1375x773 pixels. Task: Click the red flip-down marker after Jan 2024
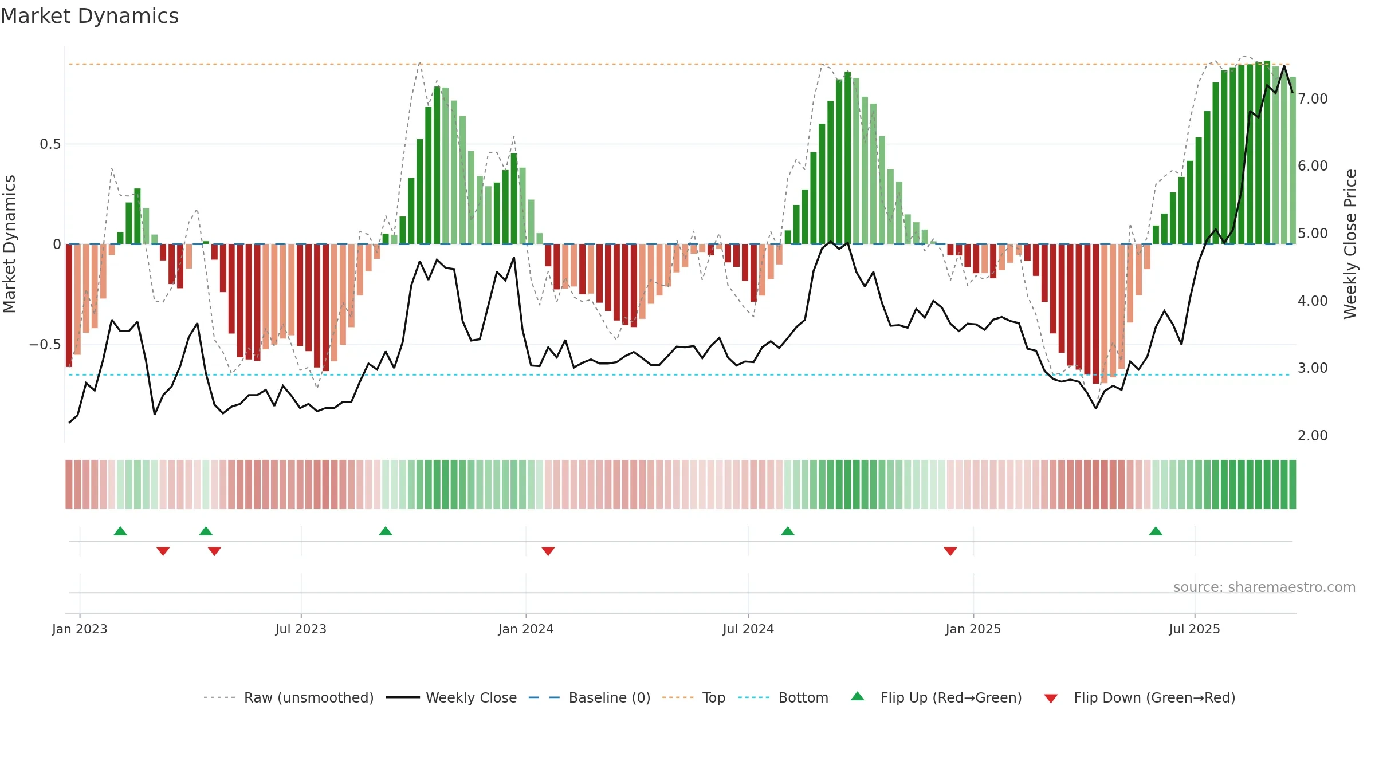[548, 551]
